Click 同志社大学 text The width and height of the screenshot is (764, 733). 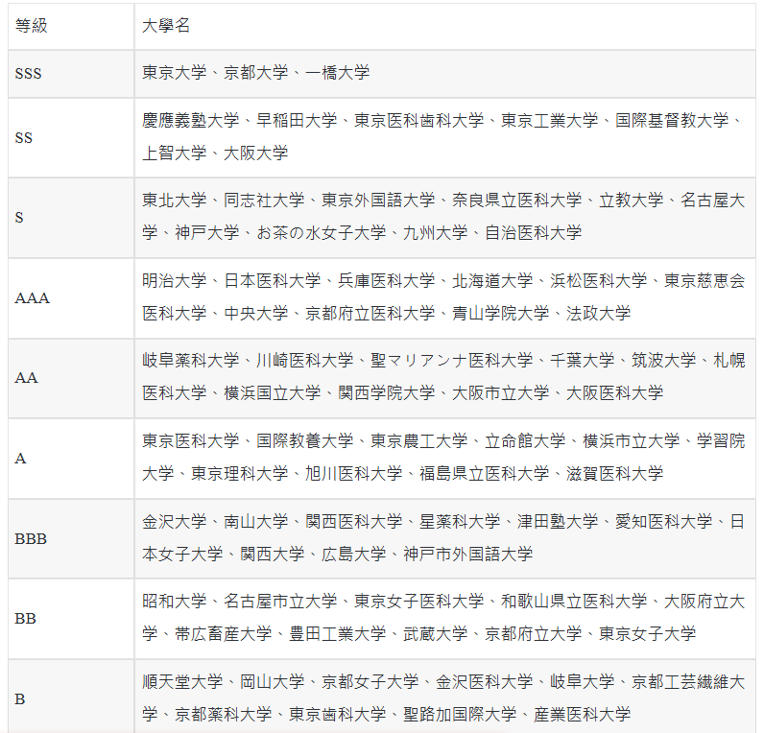(x=264, y=201)
